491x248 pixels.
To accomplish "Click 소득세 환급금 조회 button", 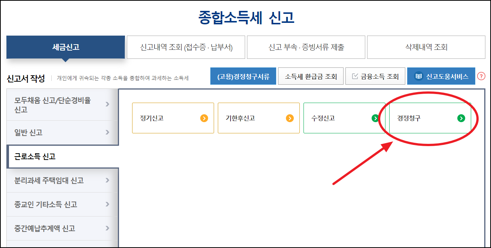I will click(311, 76).
